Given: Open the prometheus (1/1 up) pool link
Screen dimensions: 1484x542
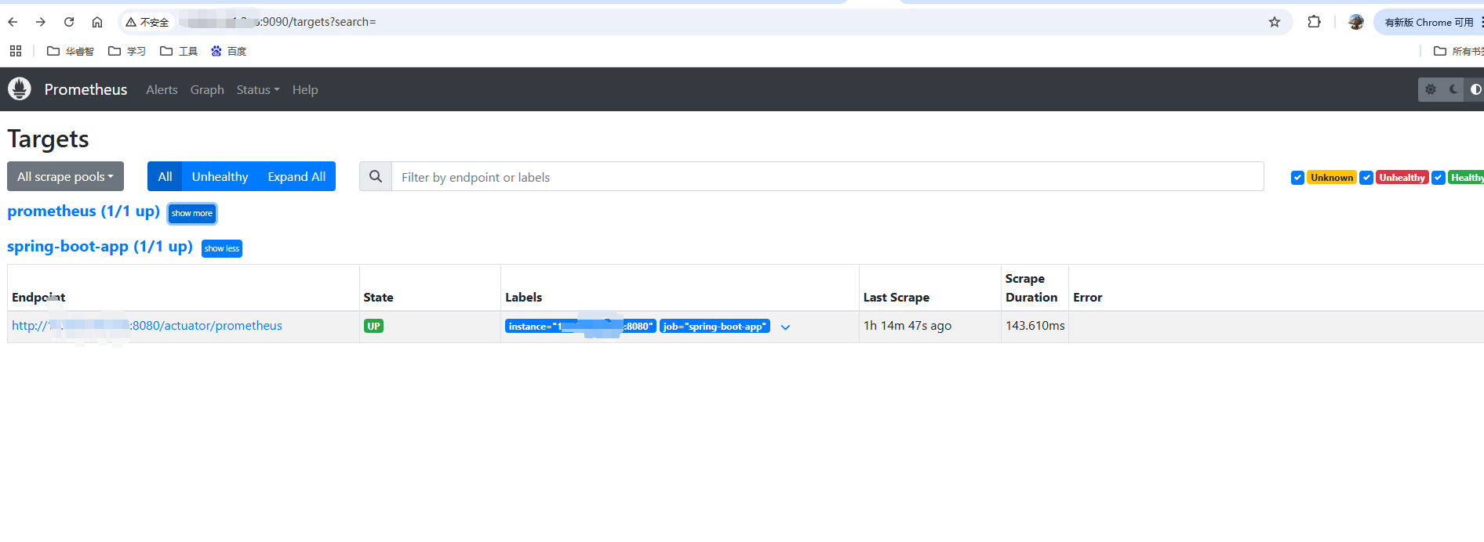Looking at the screenshot, I should (83, 211).
